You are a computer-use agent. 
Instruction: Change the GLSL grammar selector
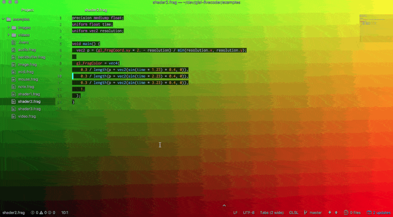tap(294, 212)
